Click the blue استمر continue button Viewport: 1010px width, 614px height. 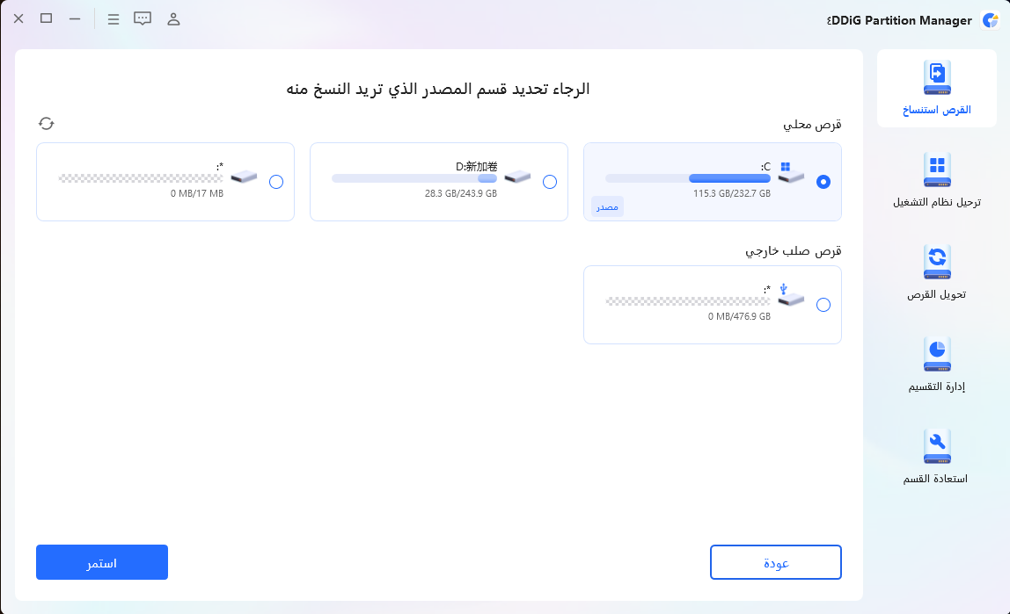(x=102, y=562)
